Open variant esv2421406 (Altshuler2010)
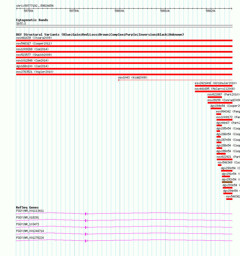Image resolution: width=240 pixels, height=256 pixels. [216, 83]
